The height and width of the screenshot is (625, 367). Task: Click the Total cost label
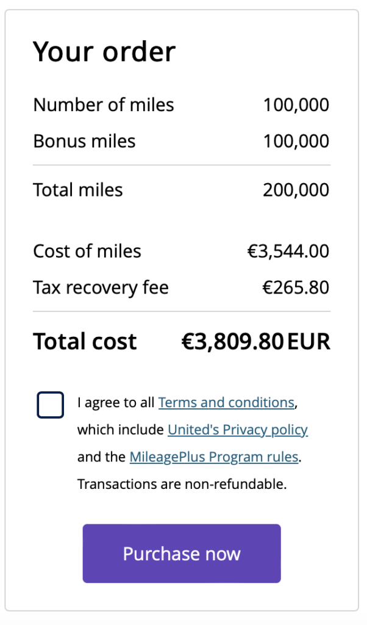point(85,342)
